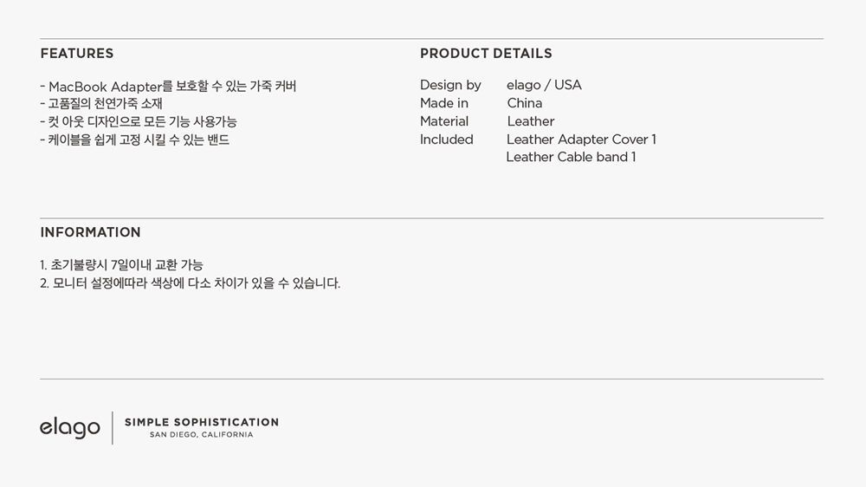Select the SIMPLE SOPHISTICATION tagline

click(202, 422)
